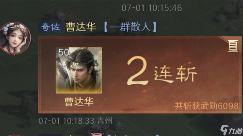This screenshot has height=136, width=243.
Task: Click the 九游 watermark logo
Action: pyautogui.click(x=231, y=130)
